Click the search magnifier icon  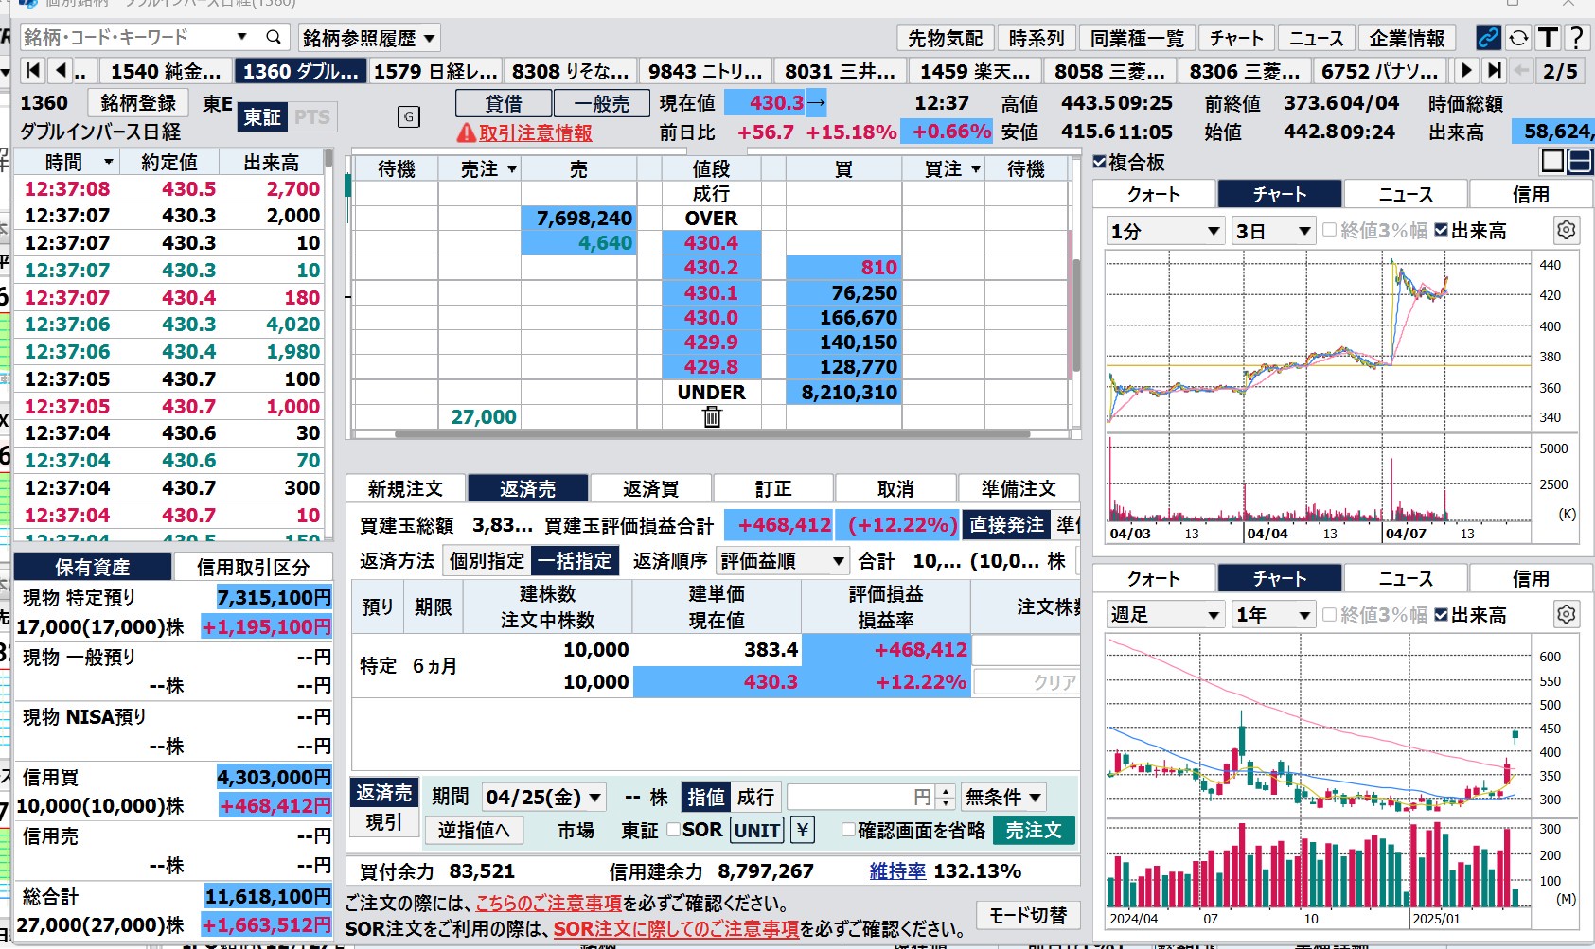point(274,37)
